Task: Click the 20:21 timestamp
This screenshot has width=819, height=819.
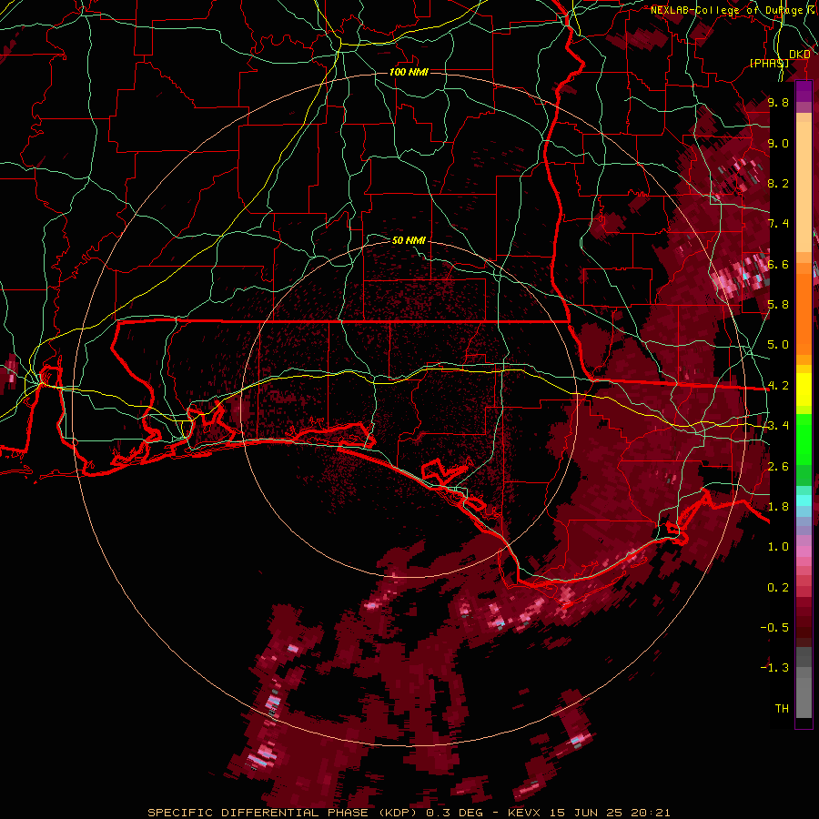Action: pos(651,813)
